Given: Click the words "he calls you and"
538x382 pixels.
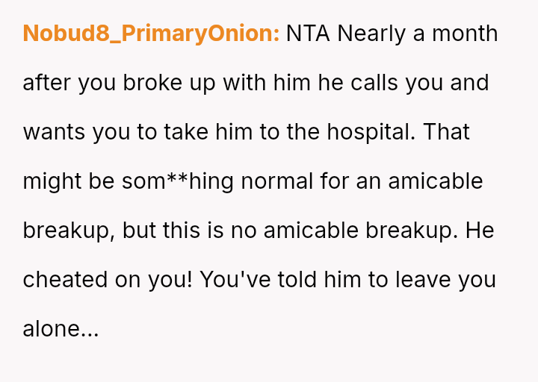Looking at the screenshot, I should (x=403, y=83).
